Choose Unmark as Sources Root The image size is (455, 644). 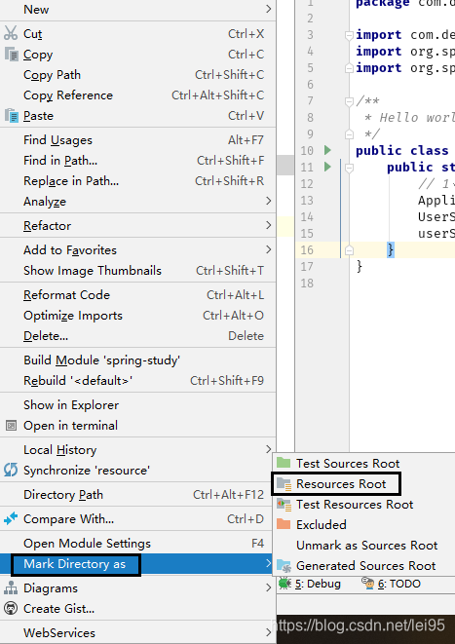pos(363,545)
